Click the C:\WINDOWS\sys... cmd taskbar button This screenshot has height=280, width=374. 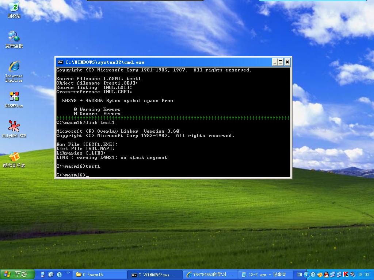coord(155,275)
